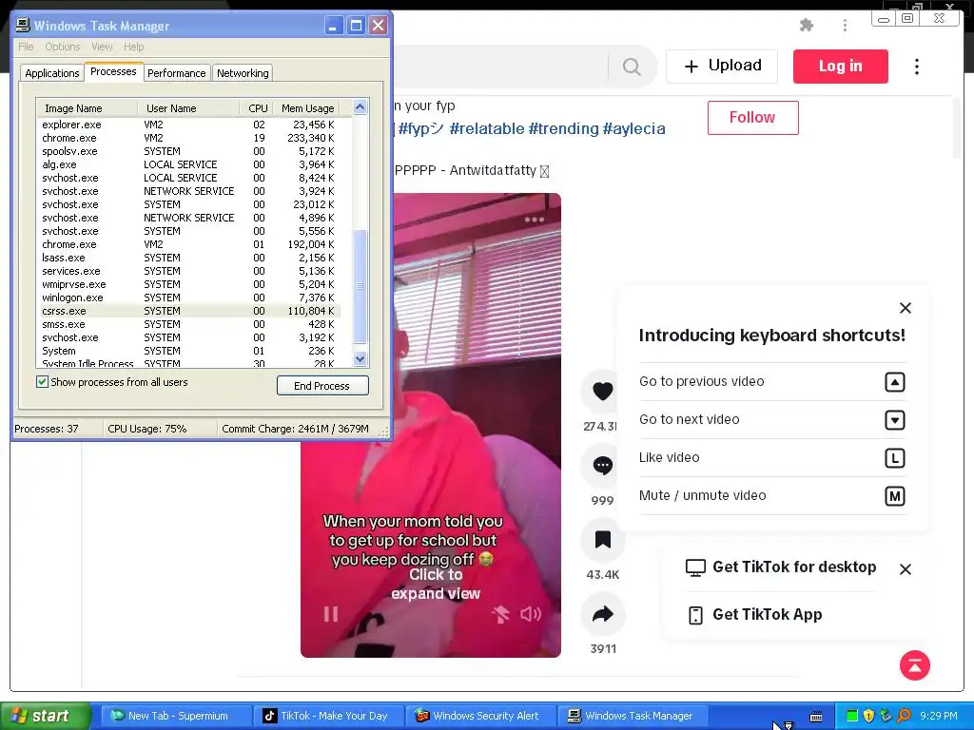Open the Task Manager View menu
Viewport: 974px width, 730px height.
[x=102, y=47]
